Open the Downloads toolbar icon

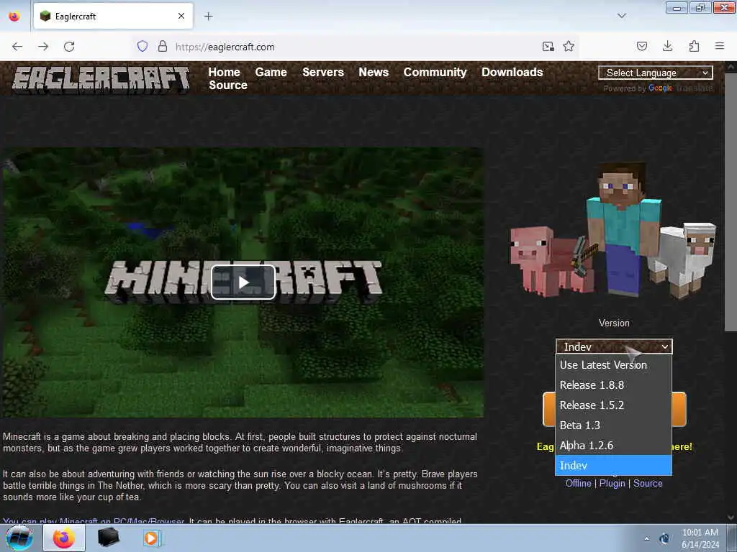tap(667, 47)
